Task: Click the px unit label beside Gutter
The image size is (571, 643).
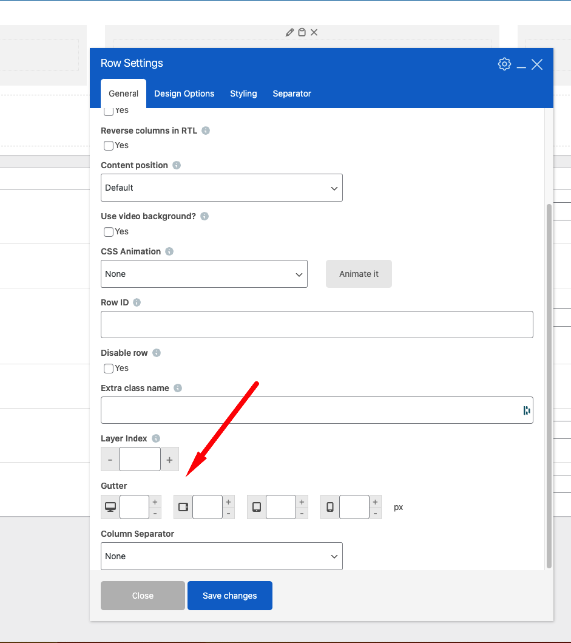Action: pos(399,507)
